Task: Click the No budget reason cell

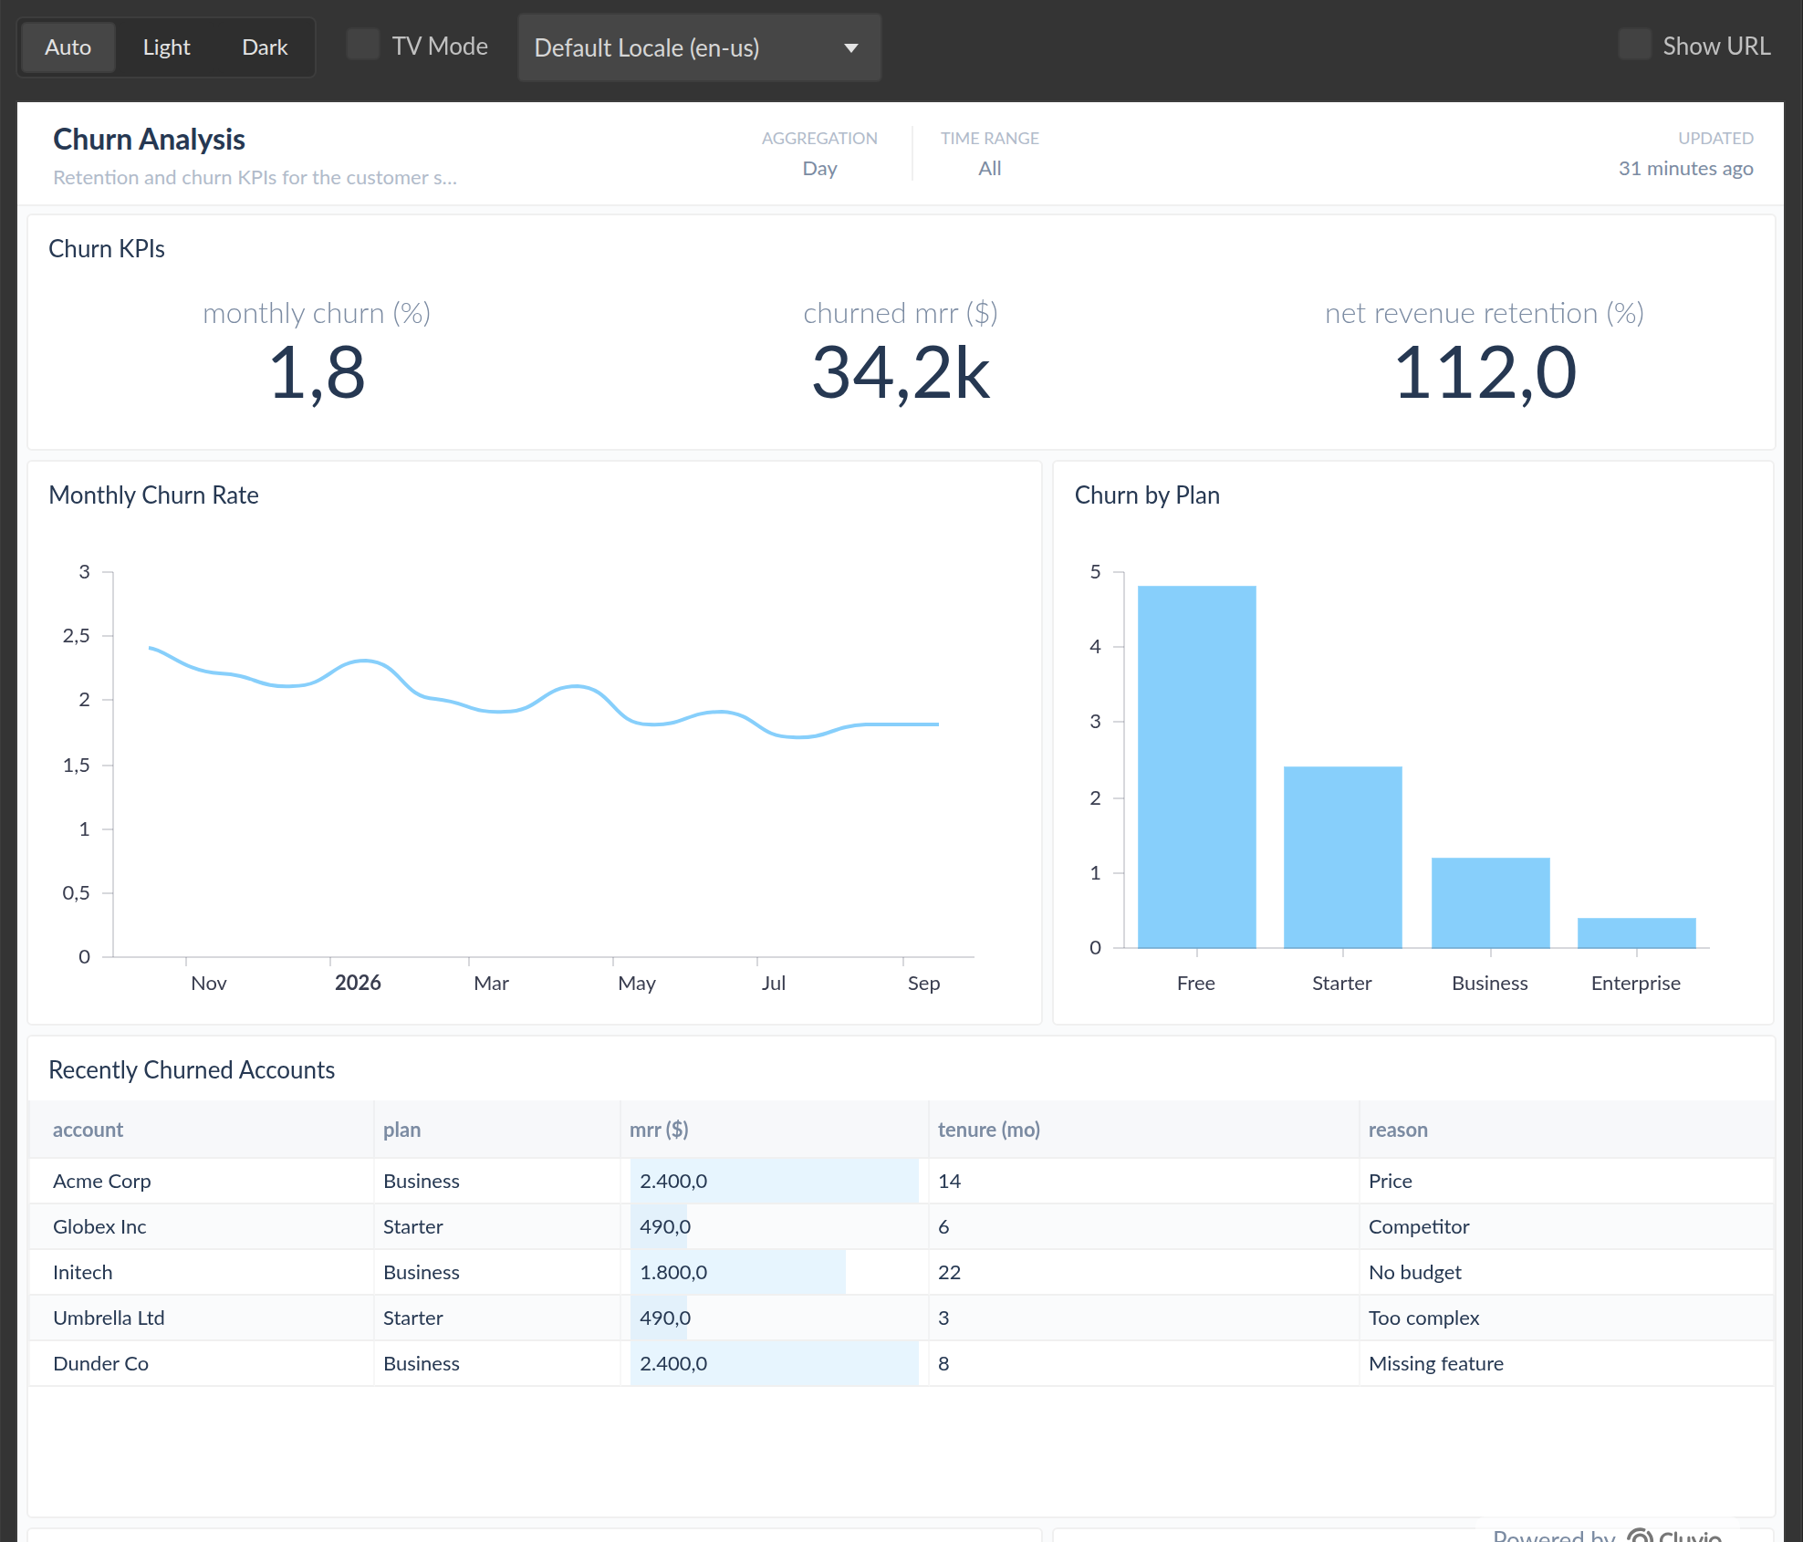Action: point(1567,1272)
